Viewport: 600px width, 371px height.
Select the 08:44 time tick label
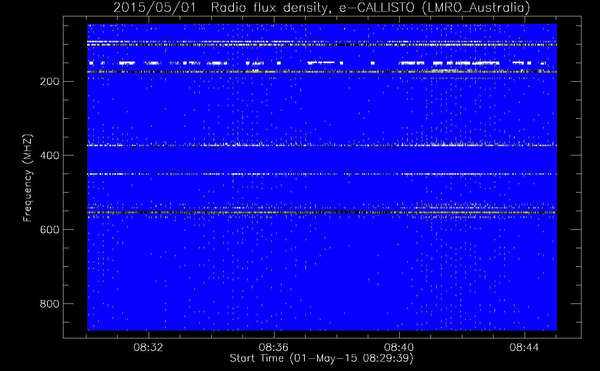pos(524,348)
